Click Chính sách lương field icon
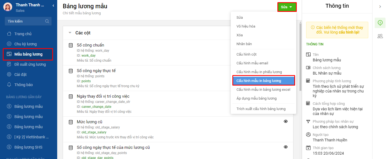Screen dimensions: 386x159 click(x=308, y=68)
